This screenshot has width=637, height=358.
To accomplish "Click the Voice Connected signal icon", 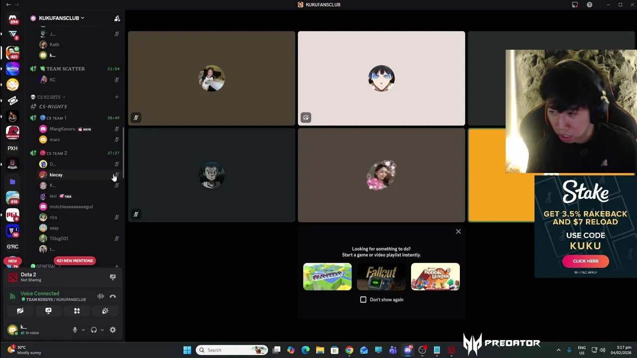I will pyautogui.click(x=12, y=296).
